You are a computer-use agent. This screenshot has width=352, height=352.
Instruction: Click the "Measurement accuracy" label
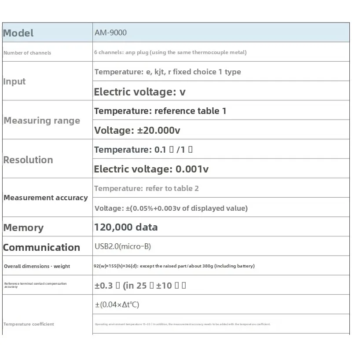(46, 198)
